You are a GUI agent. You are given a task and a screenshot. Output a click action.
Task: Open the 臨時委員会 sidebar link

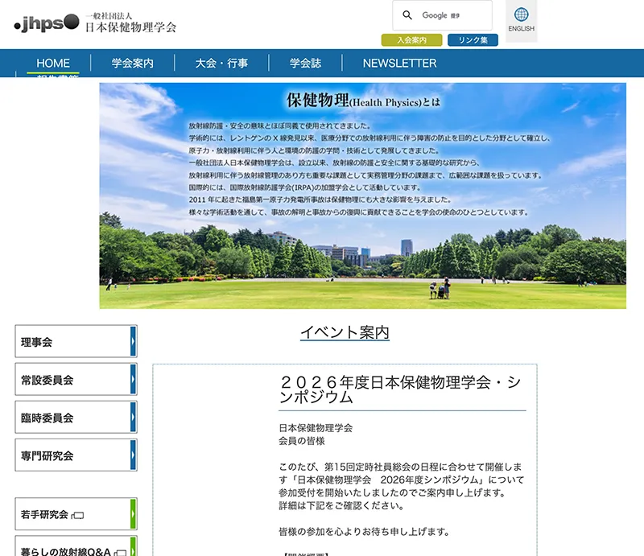(76, 417)
